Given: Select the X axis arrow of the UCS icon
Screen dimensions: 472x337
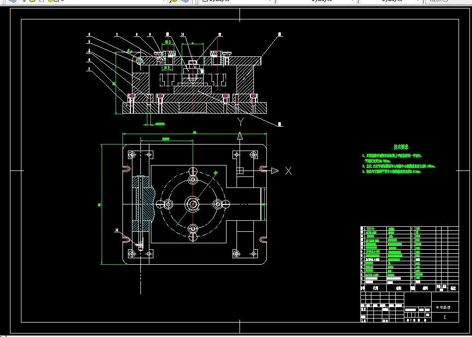Looking at the screenshot, I should [x=275, y=171].
